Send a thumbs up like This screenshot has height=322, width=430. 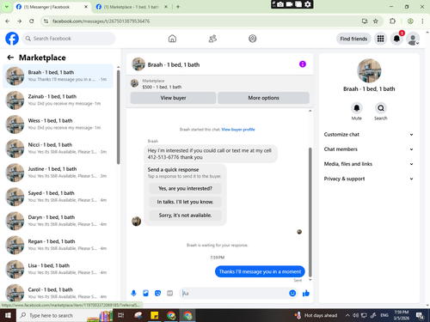click(x=306, y=293)
